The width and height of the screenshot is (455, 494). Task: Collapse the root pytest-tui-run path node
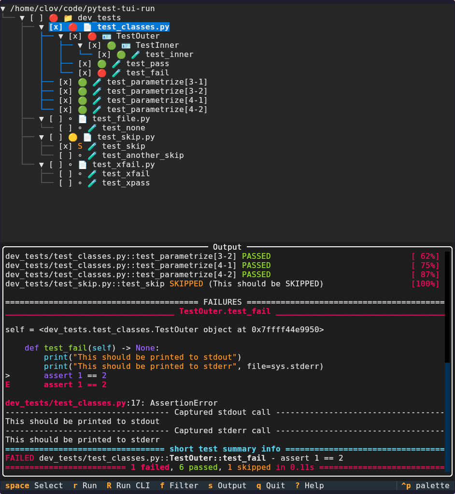[x=3, y=9]
